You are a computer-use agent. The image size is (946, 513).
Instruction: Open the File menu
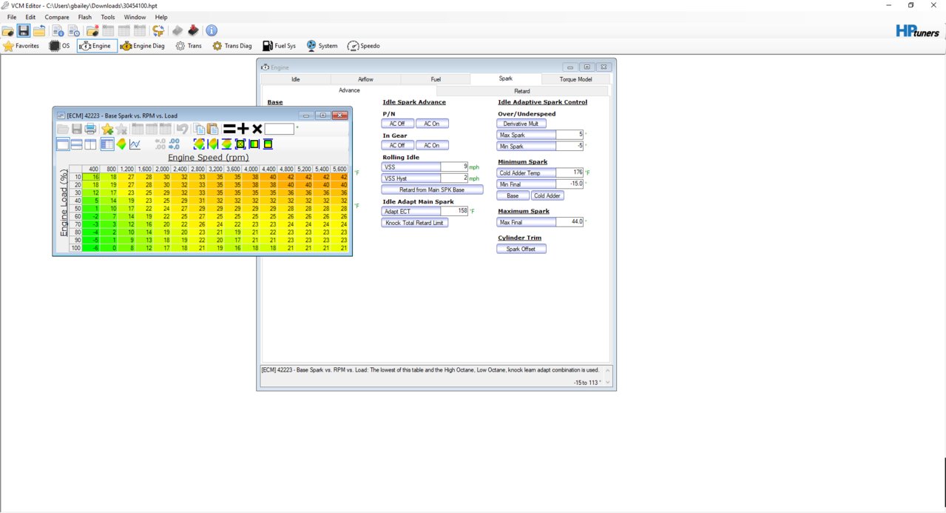click(12, 17)
